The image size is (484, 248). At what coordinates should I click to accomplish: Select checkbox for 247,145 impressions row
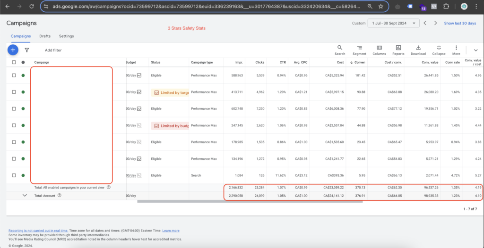click(14, 125)
